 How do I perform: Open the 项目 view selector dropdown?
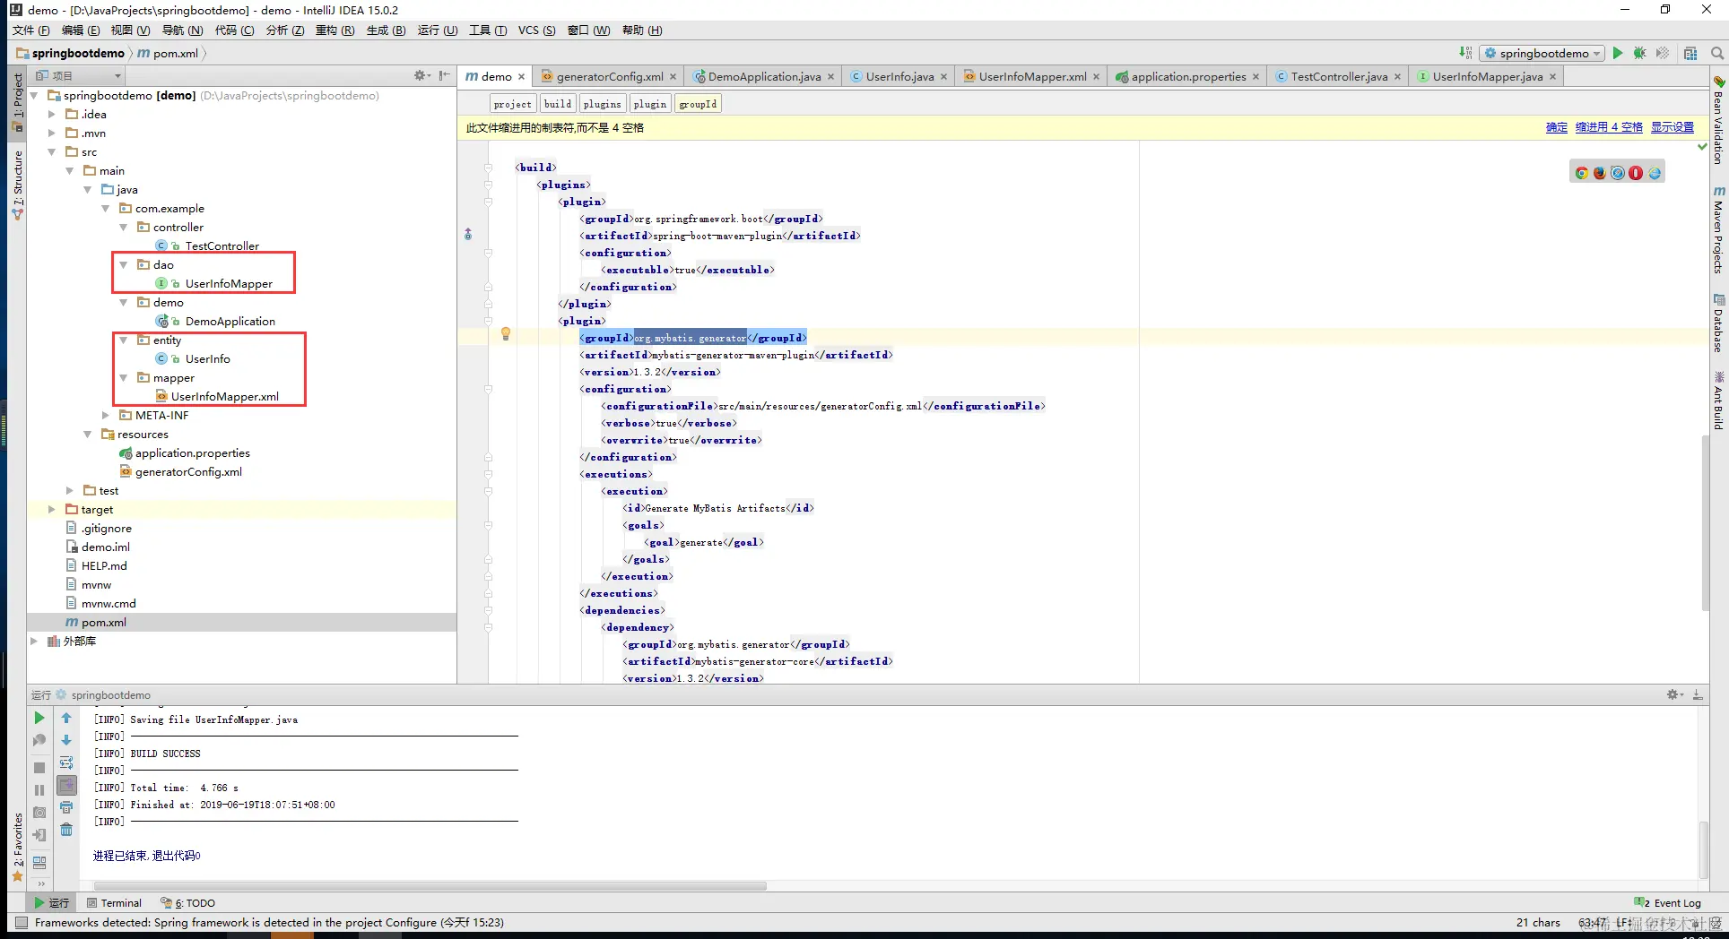tap(78, 76)
